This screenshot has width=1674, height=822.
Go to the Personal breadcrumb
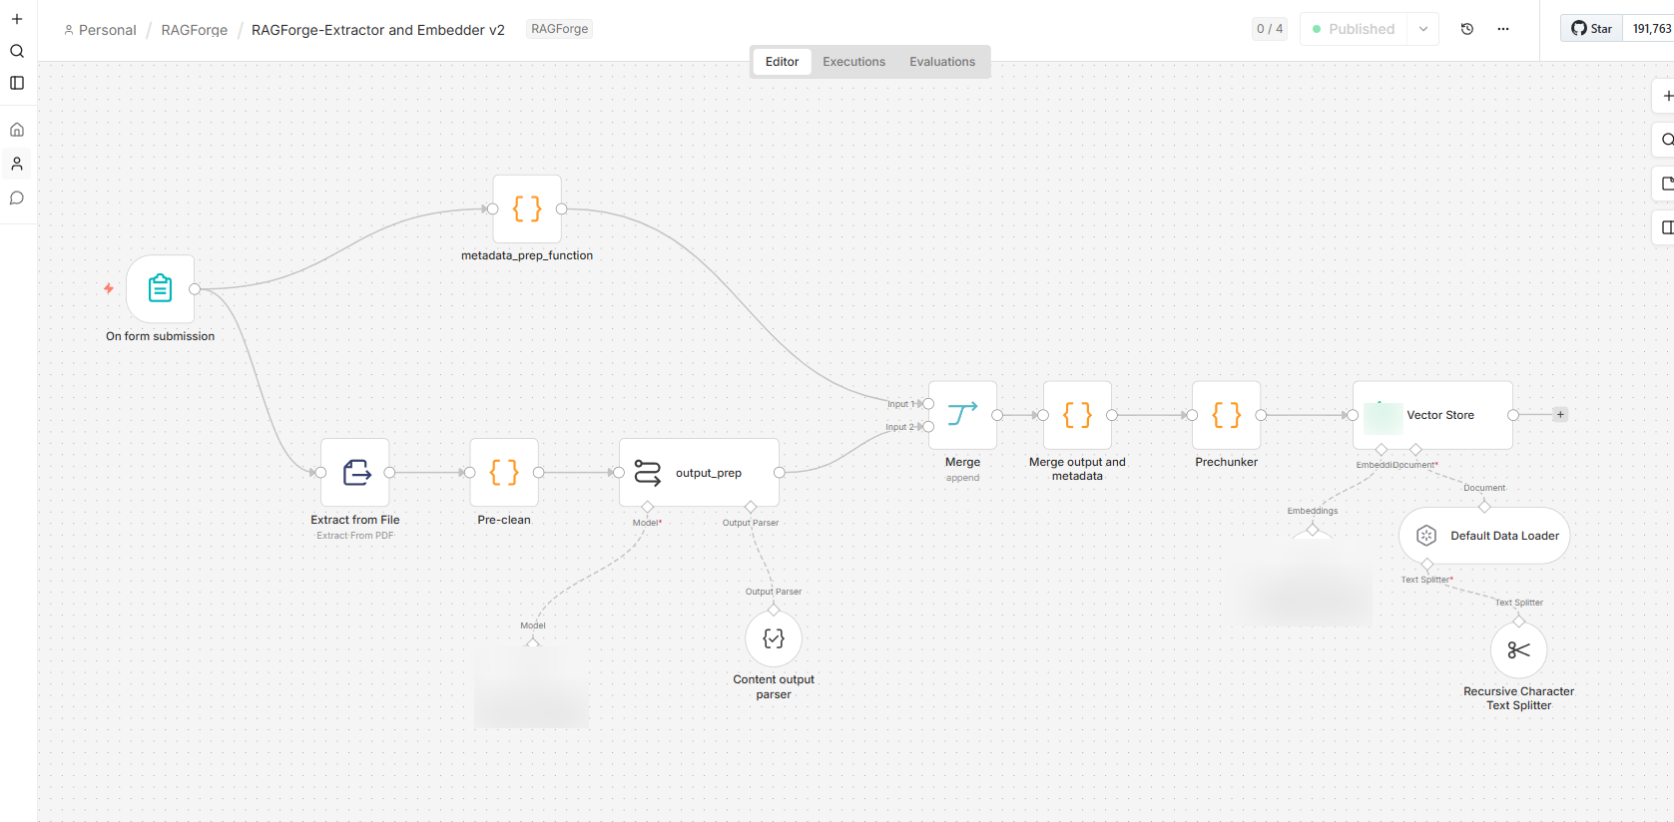(100, 30)
